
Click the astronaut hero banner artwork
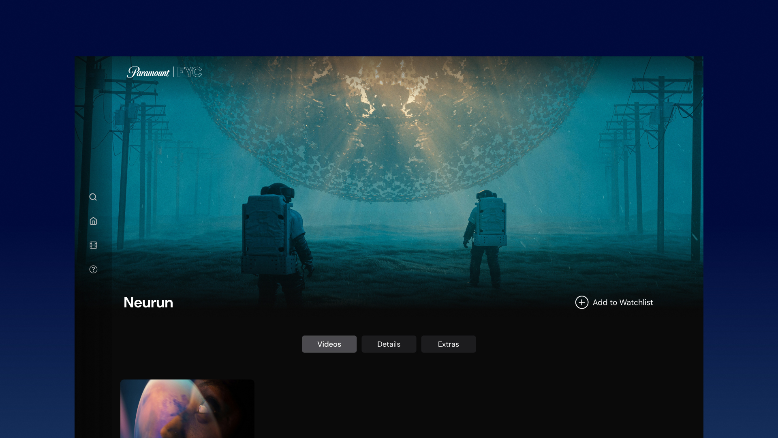click(x=389, y=162)
